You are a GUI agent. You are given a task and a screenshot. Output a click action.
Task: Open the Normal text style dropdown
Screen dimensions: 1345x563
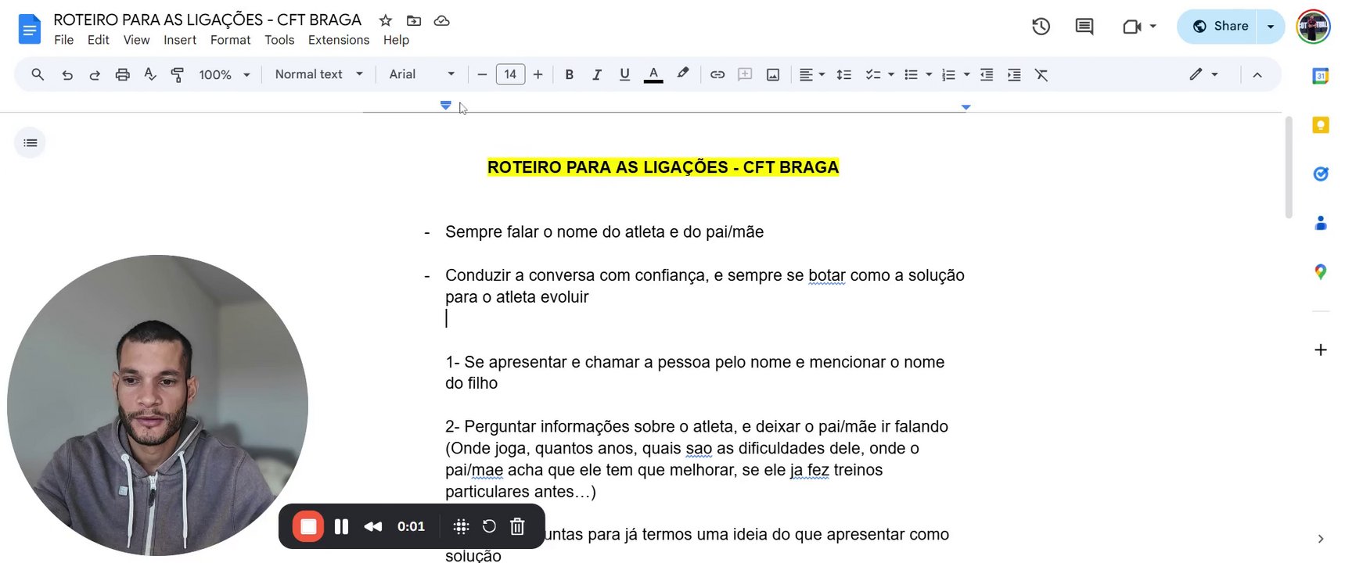click(319, 74)
